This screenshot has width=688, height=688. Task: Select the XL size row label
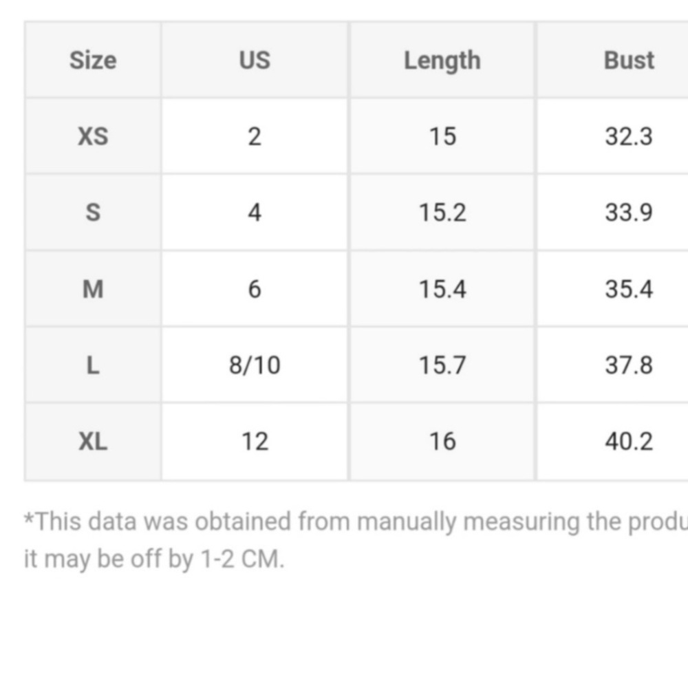[93, 442]
